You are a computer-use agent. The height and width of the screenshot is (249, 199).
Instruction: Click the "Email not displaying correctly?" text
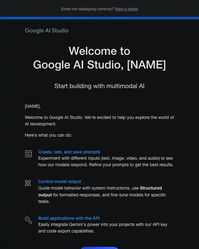[x=87, y=9]
